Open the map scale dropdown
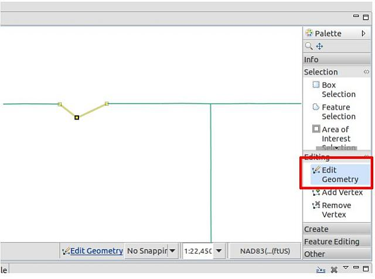The image size is (375, 279). click(219, 251)
